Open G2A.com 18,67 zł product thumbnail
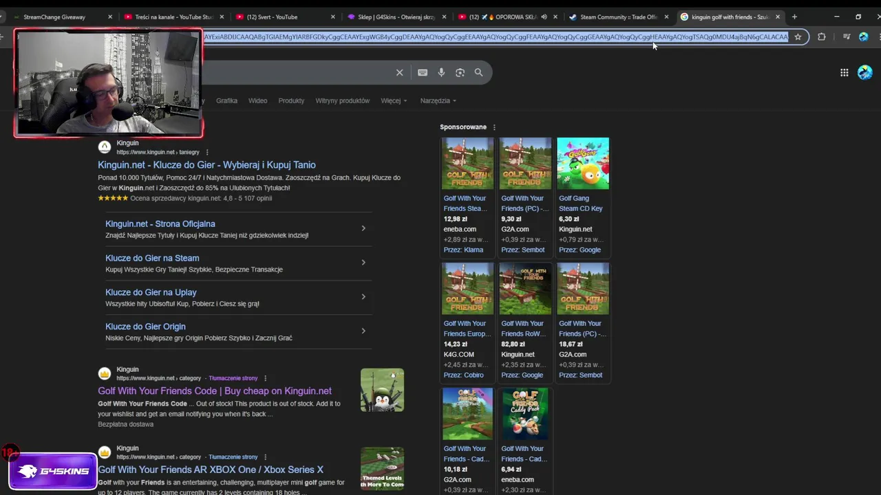The height and width of the screenshot is (495, 881). [583, 289]
